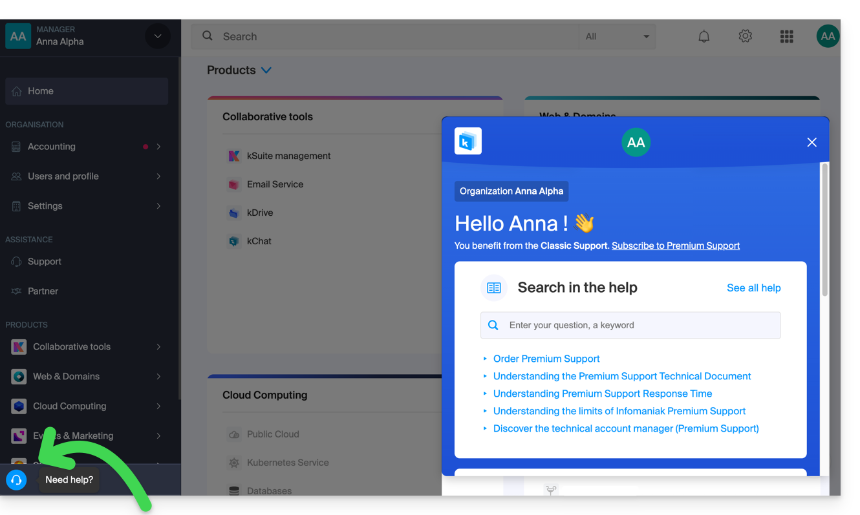Expand Collaborative tools in sidebar
Screen dimensions: 860x515
(158, 347)
